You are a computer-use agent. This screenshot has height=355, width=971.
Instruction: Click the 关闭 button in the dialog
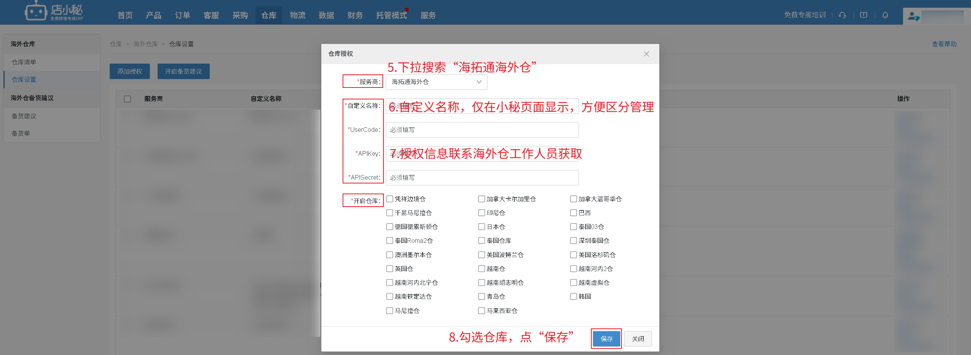click(x=638, y=339)
